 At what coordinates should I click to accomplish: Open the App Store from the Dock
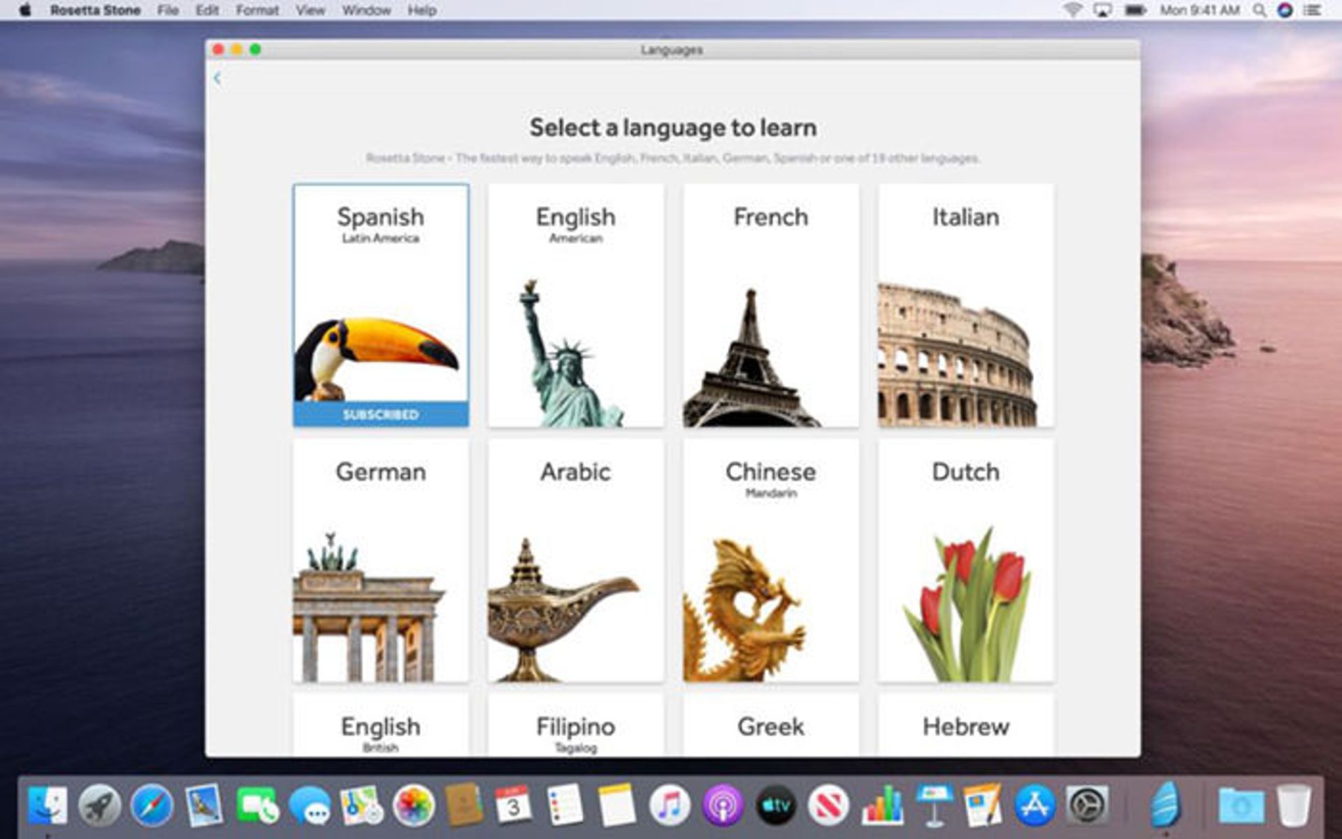click(x=1034, y=805)
